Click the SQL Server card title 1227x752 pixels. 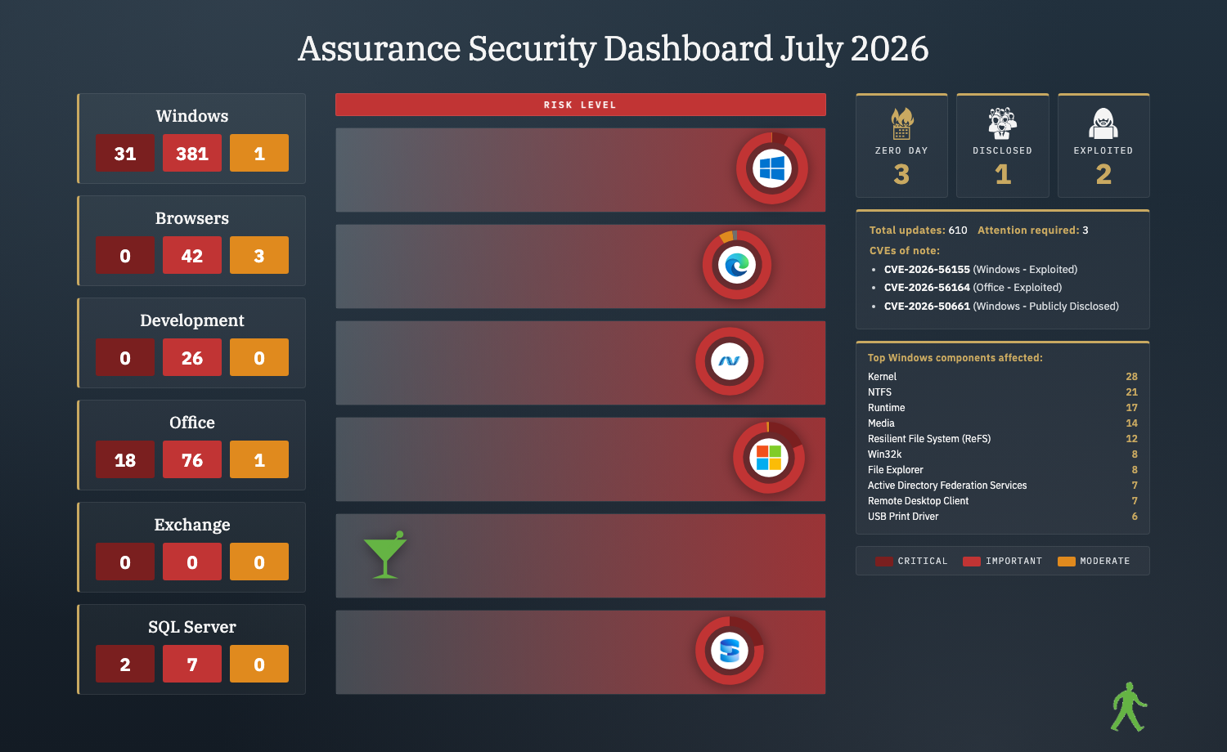[192, 627]
